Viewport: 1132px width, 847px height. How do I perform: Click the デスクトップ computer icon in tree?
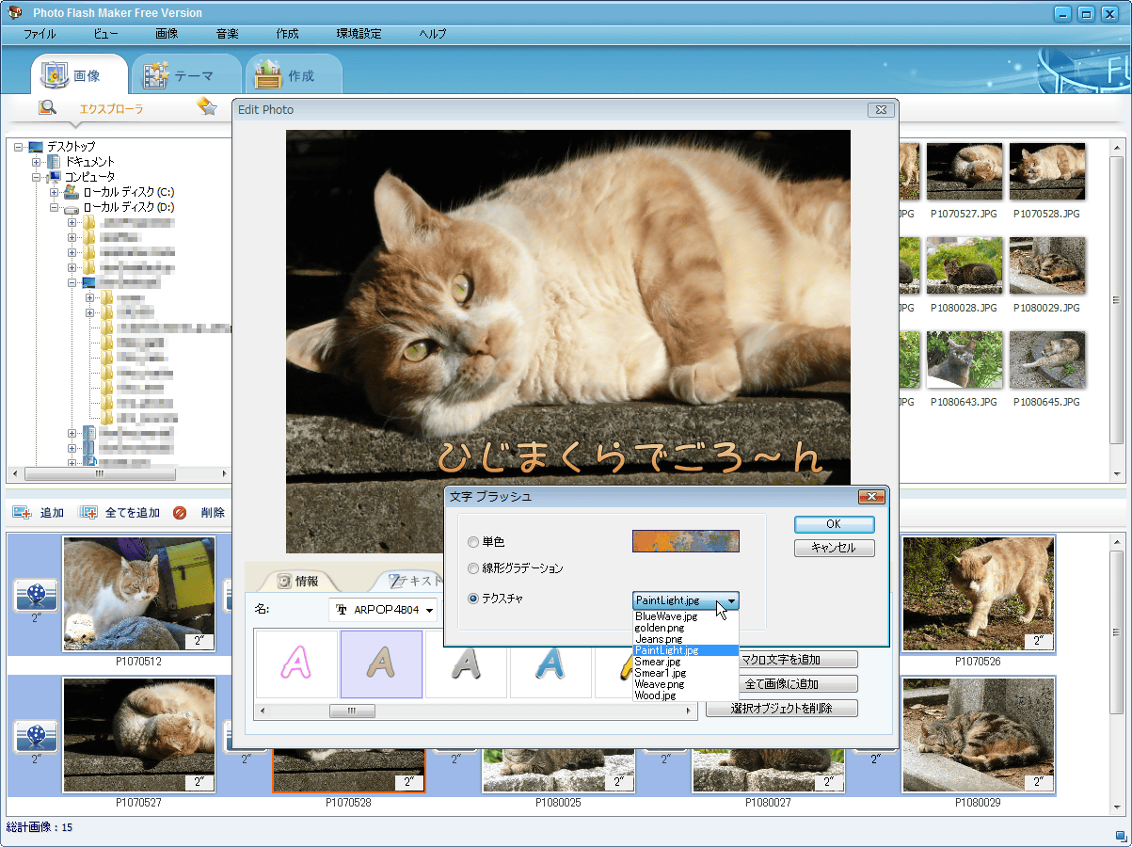click(x=36, y=147)
